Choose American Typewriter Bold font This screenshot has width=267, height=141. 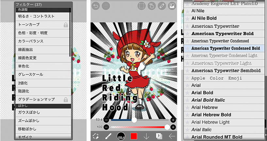coord(224,34)
